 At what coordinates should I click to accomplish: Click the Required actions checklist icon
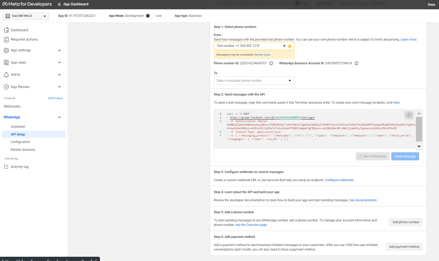click(x=6, y=39)
